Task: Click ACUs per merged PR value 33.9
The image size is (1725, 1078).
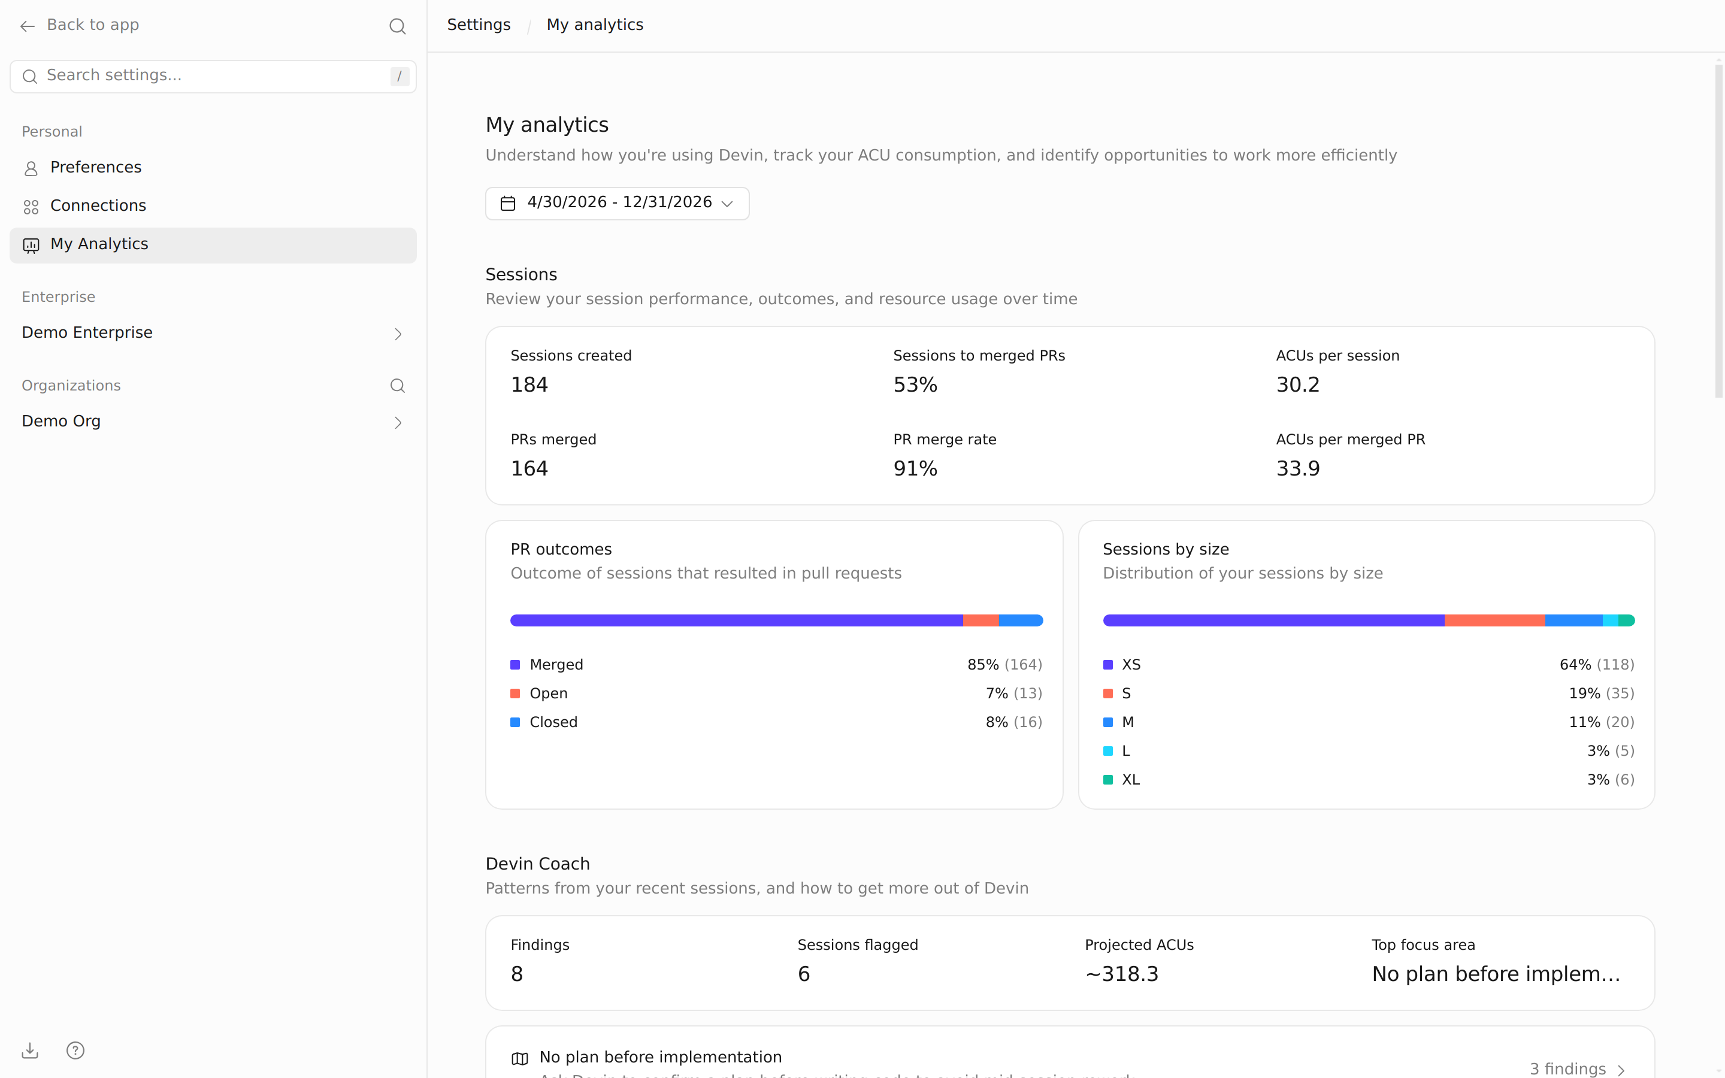Action: coord(1297,468)
